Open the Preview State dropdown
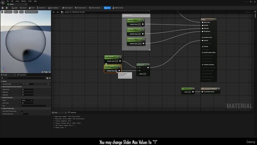The image size is (257, 145). [x=81, y=8]
